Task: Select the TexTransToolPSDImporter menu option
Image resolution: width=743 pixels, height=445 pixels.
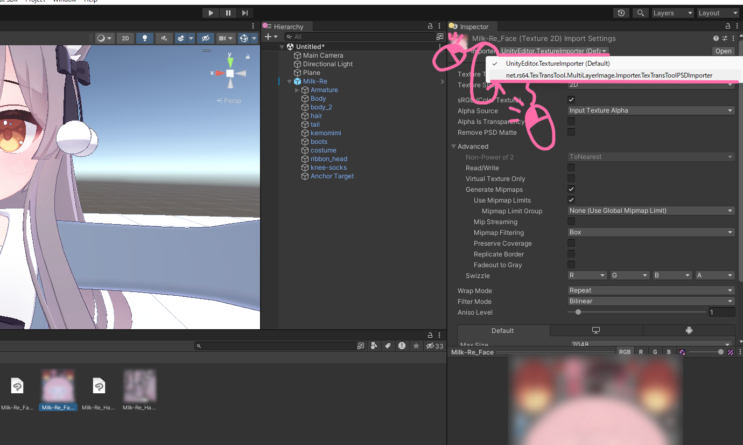Action: 608,75
